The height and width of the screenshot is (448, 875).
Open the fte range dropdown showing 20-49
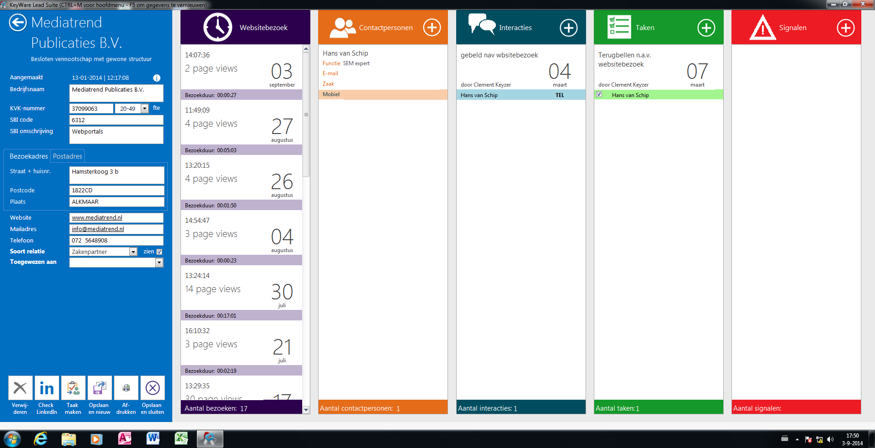[144, 108]
